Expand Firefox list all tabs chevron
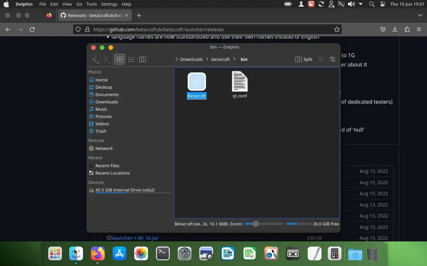 (x=420, y=15)
